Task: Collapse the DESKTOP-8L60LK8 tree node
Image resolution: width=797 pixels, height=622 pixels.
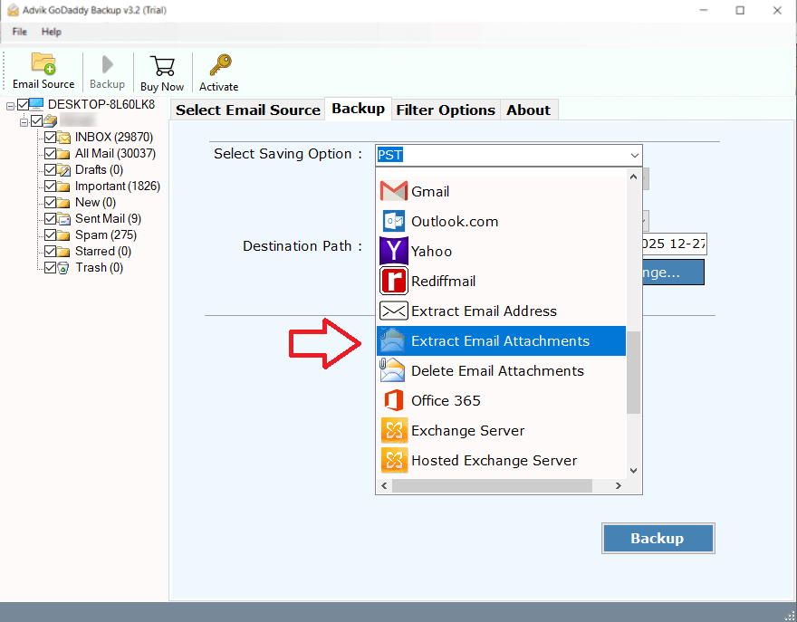Action: [10, 106]
